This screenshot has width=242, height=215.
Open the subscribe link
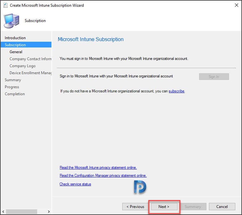176,91
